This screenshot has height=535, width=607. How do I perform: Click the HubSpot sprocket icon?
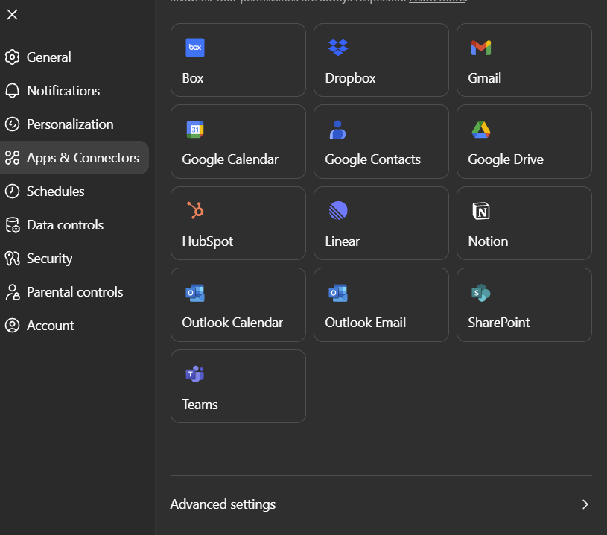tap(195, 211)
